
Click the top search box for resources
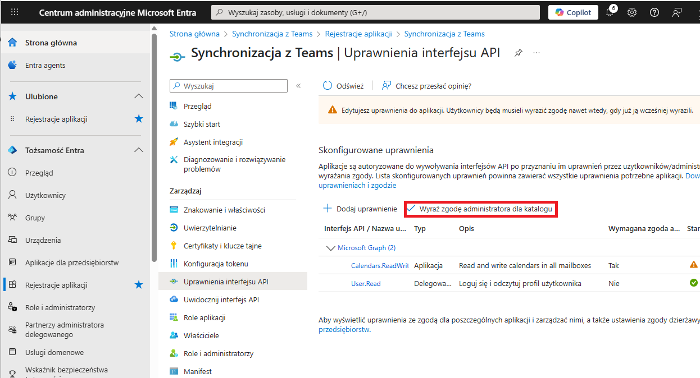(375, 12)
